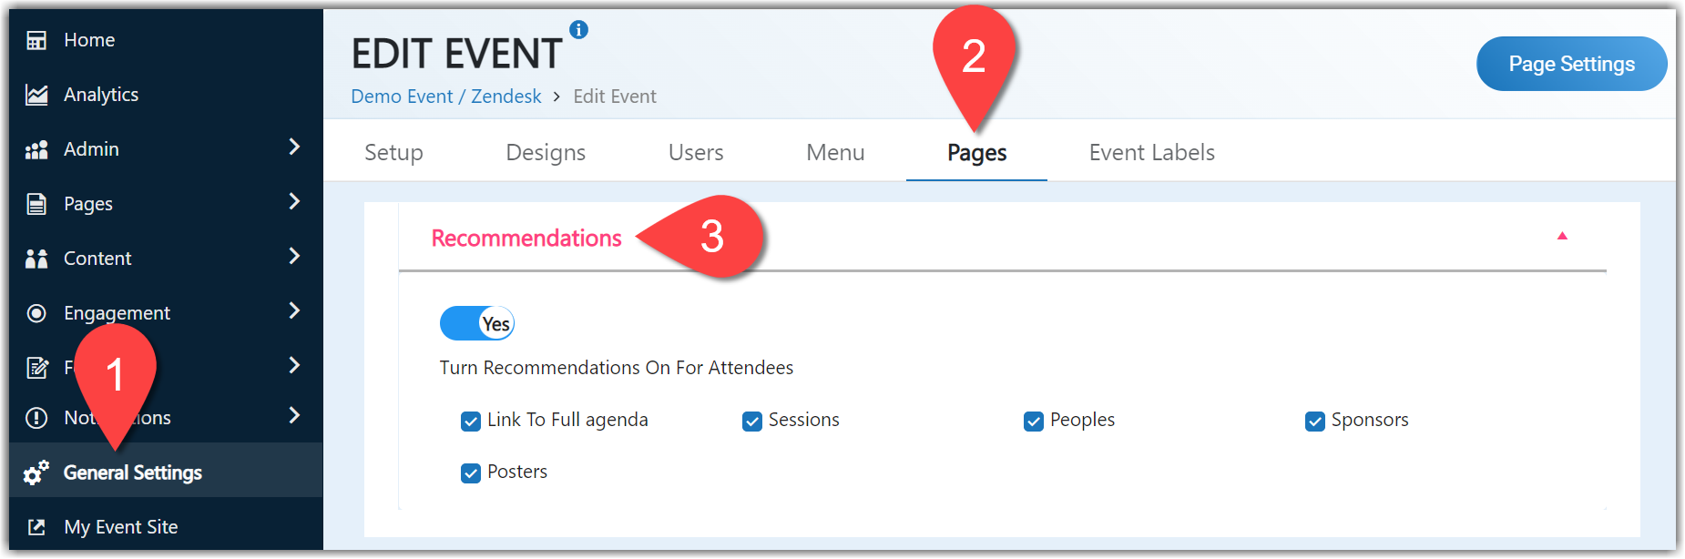Uncheck the Link To Full agenda checkbox

[x=471, y=421]
